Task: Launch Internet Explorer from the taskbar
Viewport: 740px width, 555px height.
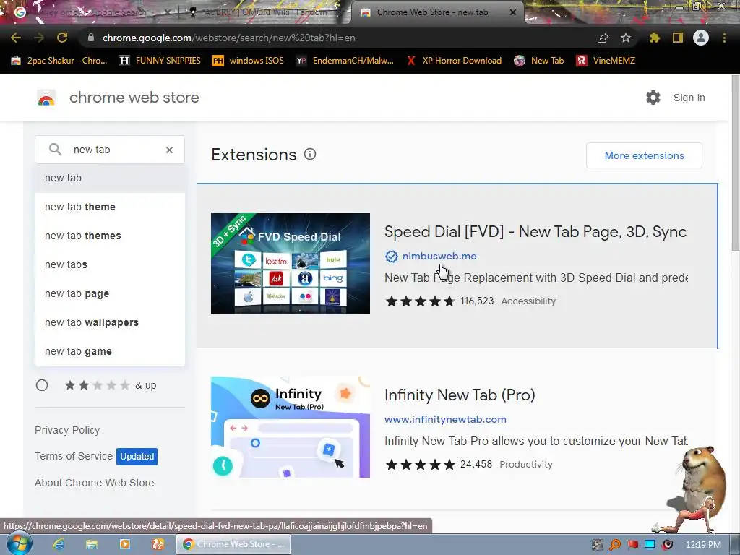Action: pyautogui.click(x=59, y=544)
